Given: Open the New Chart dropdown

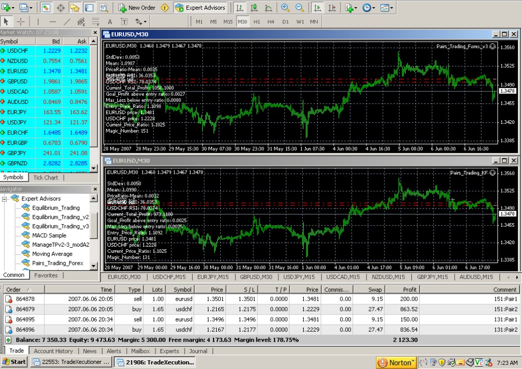Looking at the screenshot, I should click(x=7, y=7).
